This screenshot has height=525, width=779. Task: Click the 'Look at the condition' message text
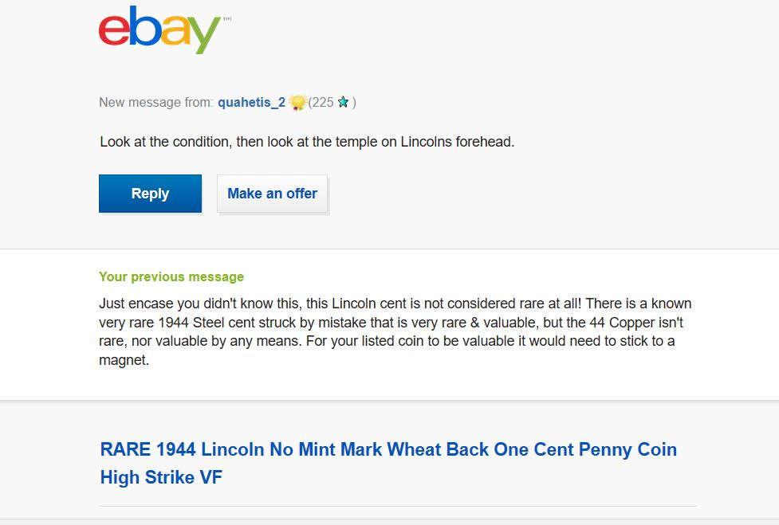tap(307, 143)
